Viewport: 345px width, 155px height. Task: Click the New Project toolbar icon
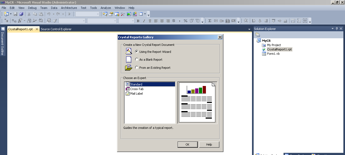(x=6, y=14)
